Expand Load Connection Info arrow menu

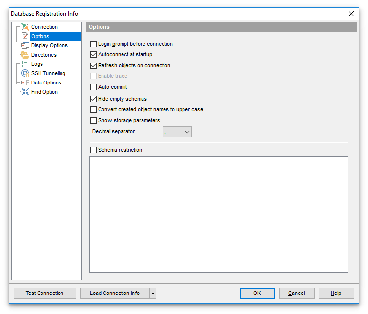click(x=153, y=293)
